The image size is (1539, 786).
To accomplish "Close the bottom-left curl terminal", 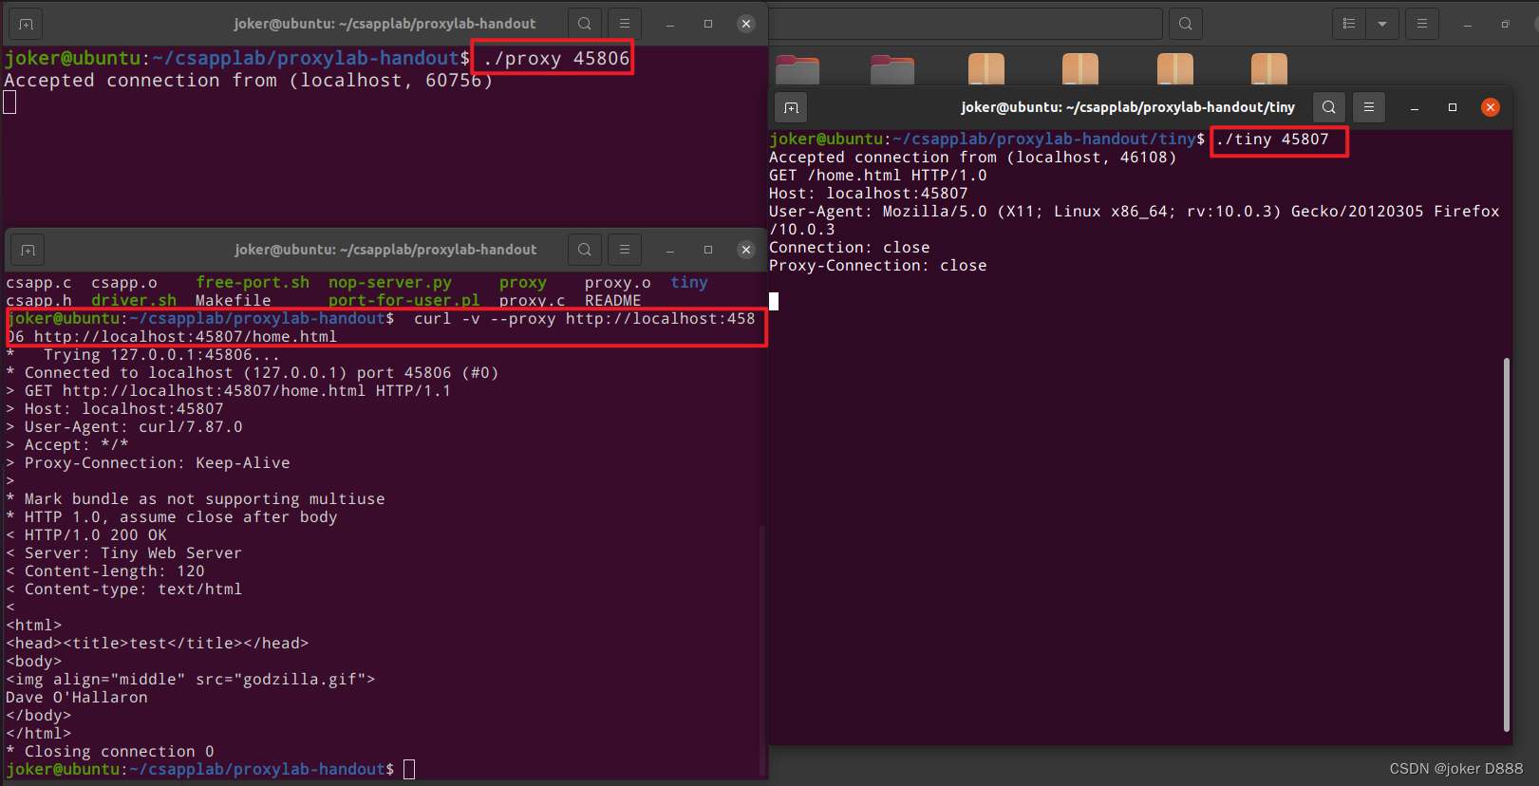I will pos(746,250).
